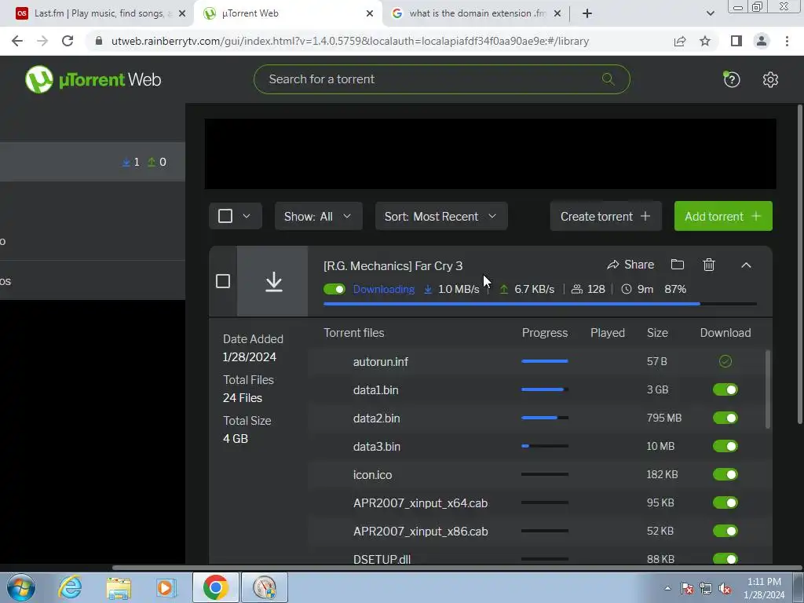The height and width of the screenshot is (603, 804).
Task: Collapse the Far Cry 3 torrent details
Action: pos(746,265)
